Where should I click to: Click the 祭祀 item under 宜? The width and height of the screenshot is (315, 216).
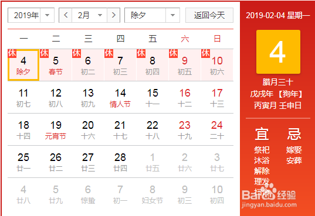coord(262,150)
